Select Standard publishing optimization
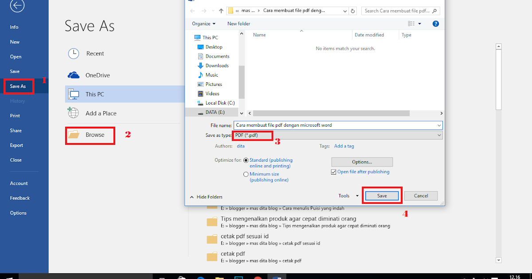The height and width of the screenshot is (279, 532). 246,160
